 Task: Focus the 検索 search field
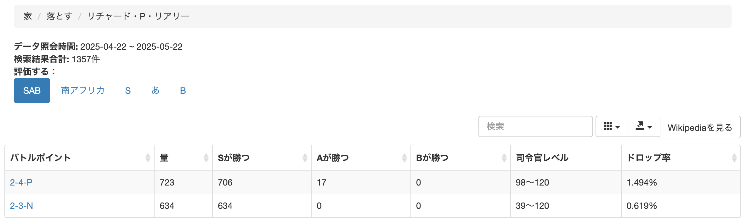point(535,126)
